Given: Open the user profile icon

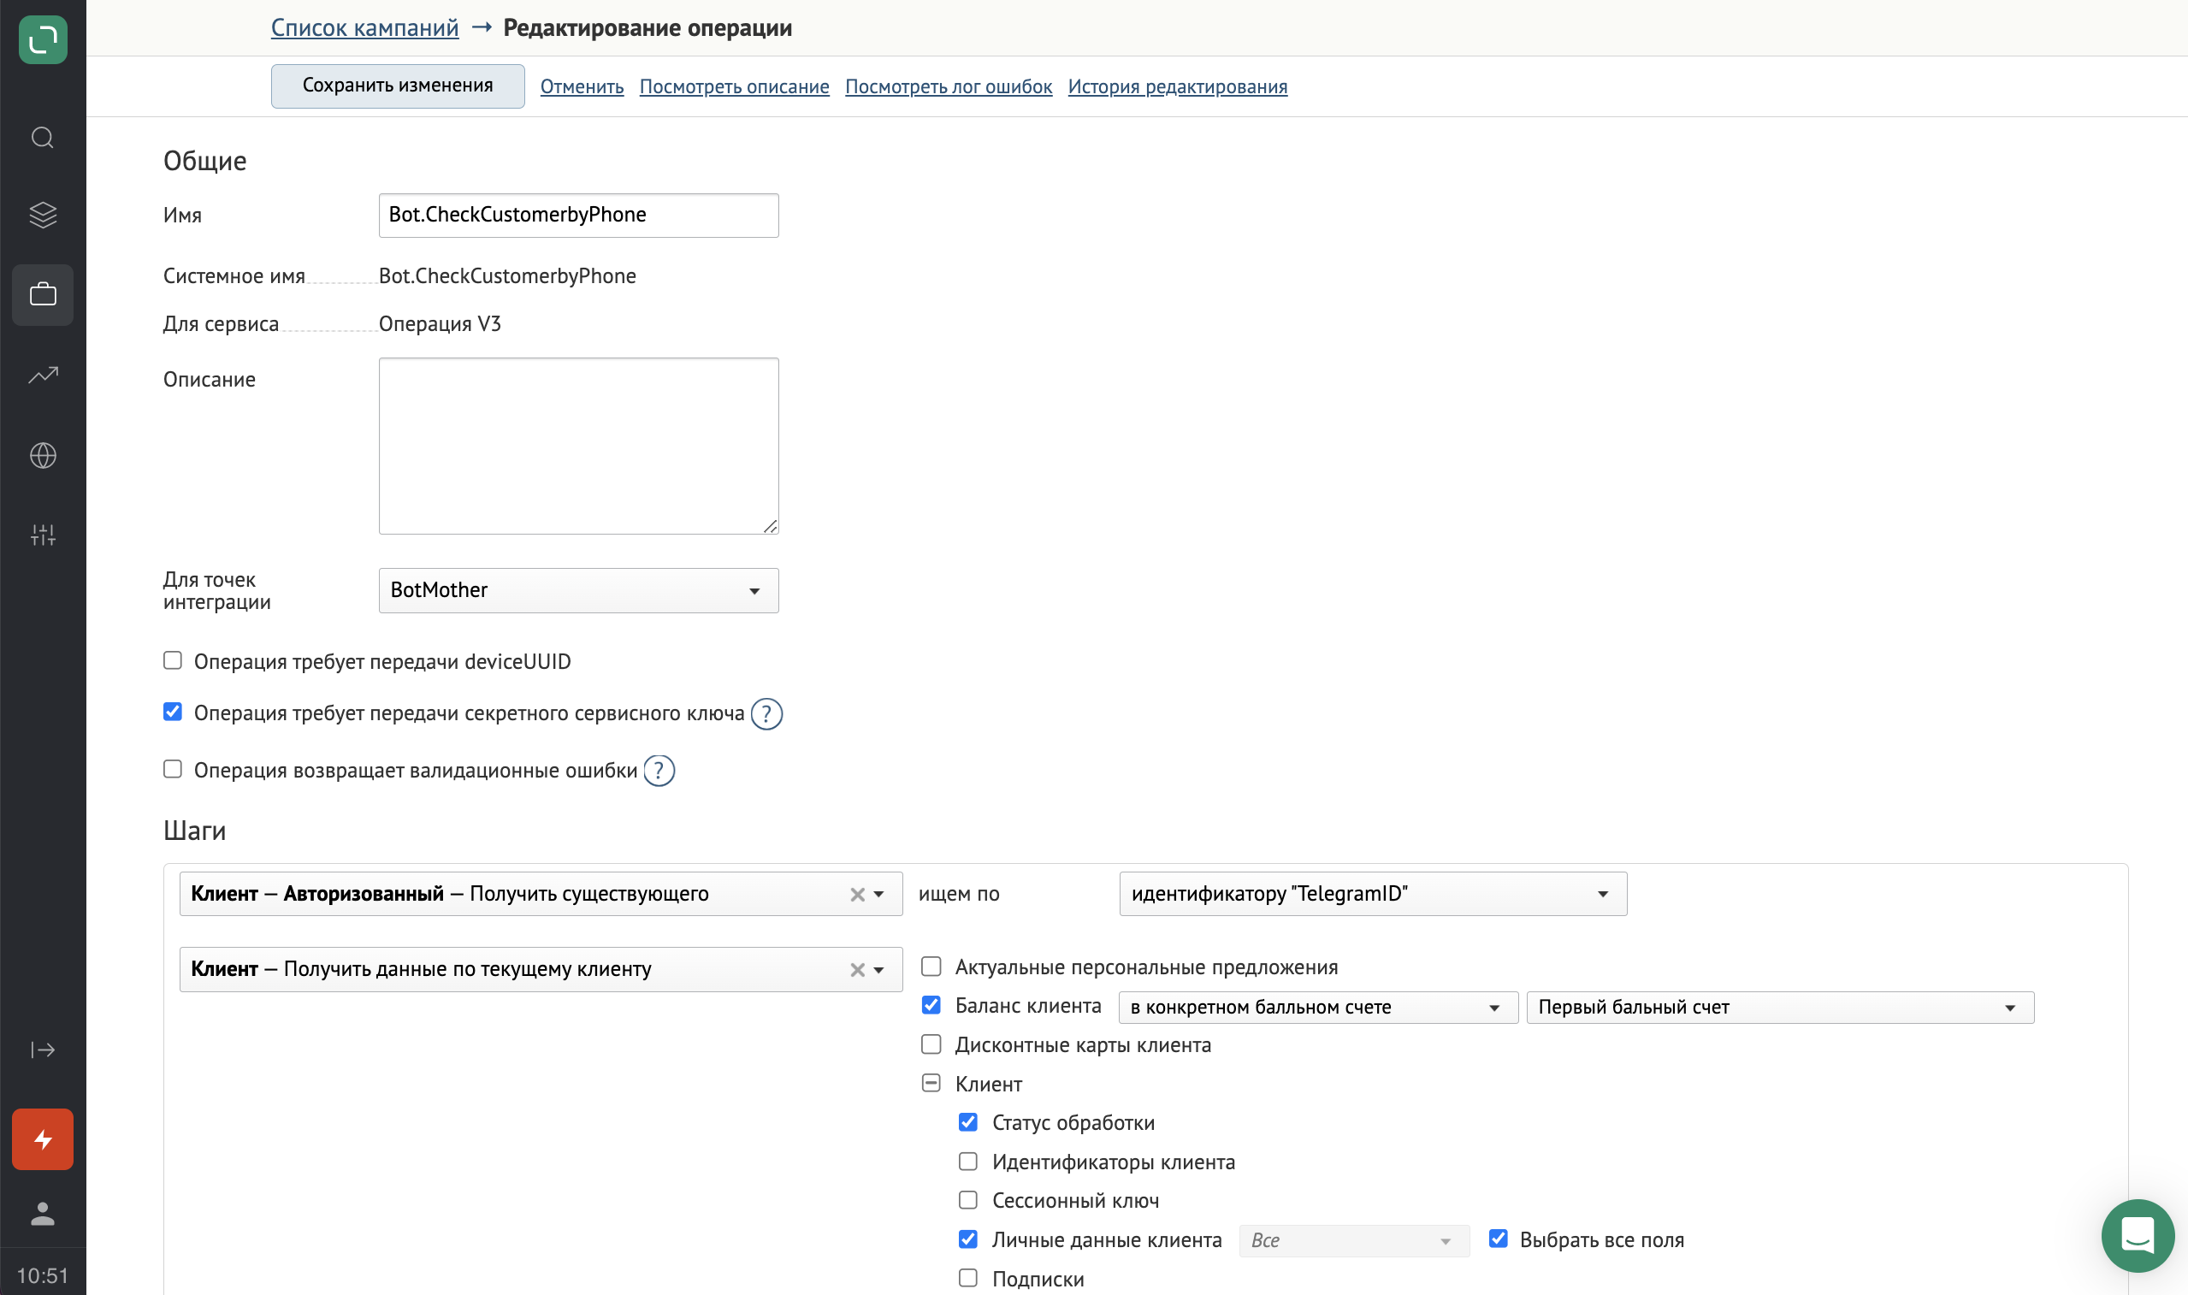Looking at the screenshot, I should pyautogui.click(x=43, y=1214).
